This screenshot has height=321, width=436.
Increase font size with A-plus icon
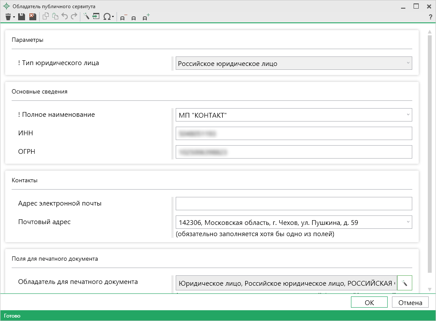(146, 17)
